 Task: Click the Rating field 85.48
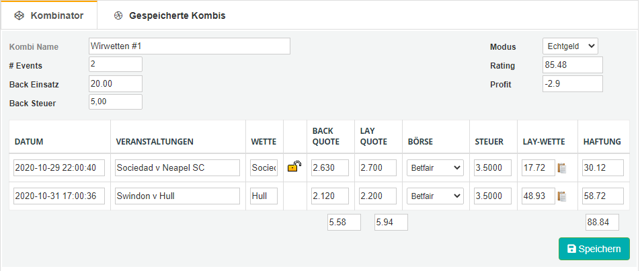point(573,65)
